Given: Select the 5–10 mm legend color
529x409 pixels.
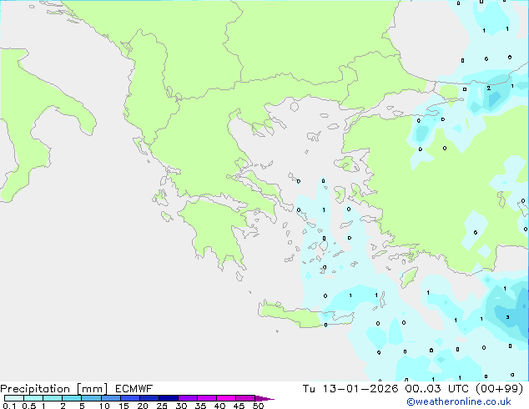Looking at the screenshot, I should pyautogui.click(x=91, y=398).
